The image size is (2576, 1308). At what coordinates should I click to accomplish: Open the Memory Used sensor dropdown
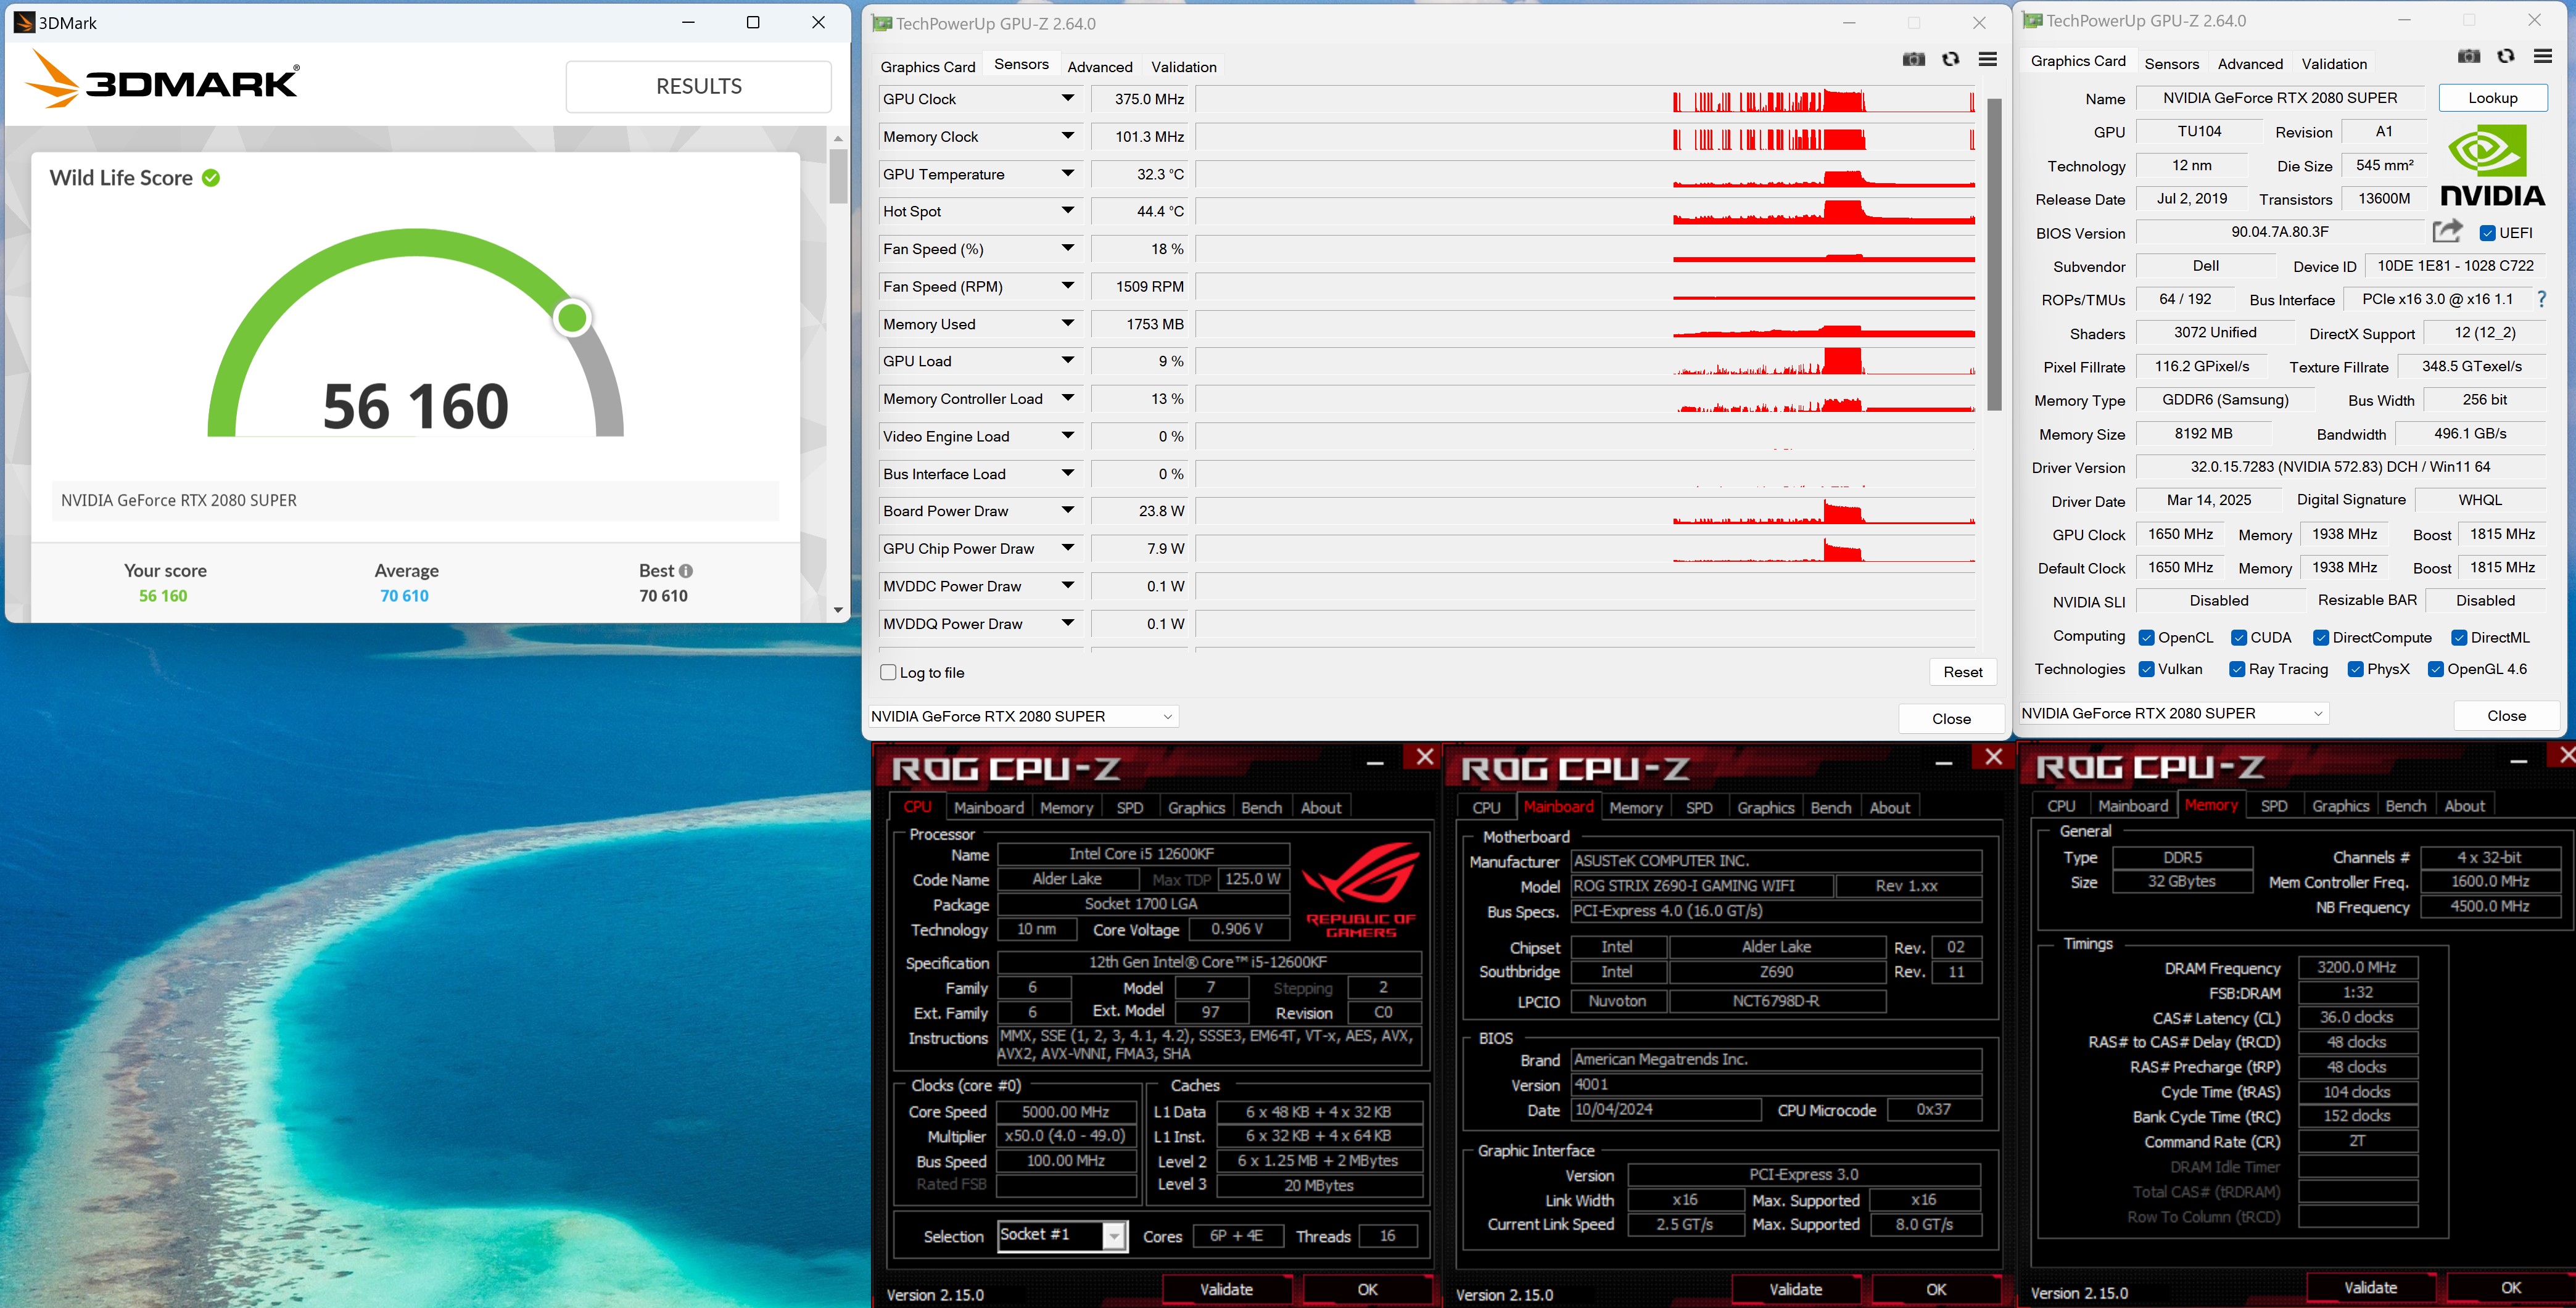1067,324
